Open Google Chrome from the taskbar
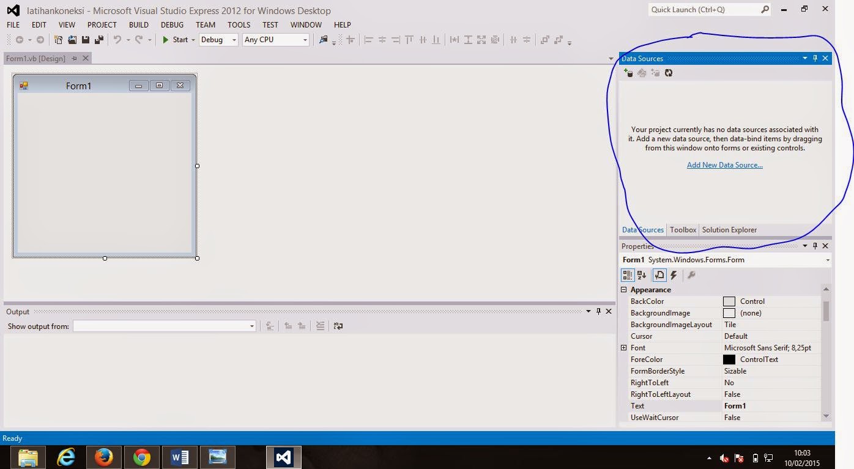The height and width of the screenshot is (469, 854). pyautogui.click(x=142, y=457)
